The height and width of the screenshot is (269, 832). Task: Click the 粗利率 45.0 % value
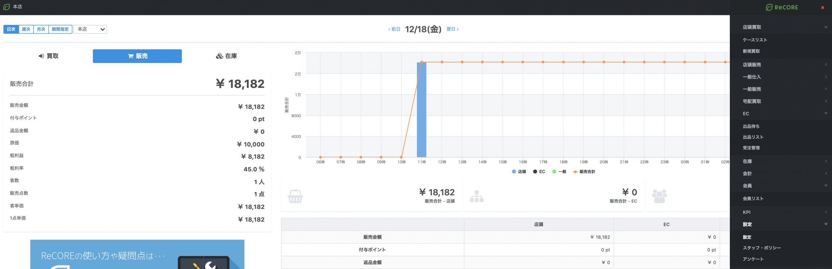(254, 169)
